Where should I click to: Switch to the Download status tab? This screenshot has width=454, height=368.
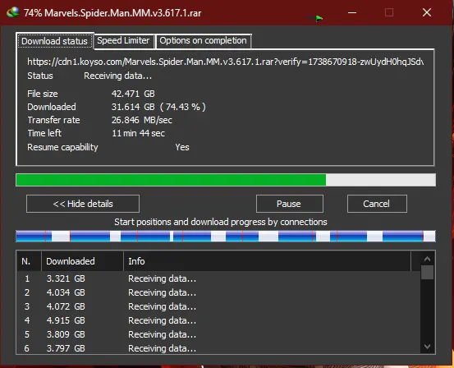[54, 41]
